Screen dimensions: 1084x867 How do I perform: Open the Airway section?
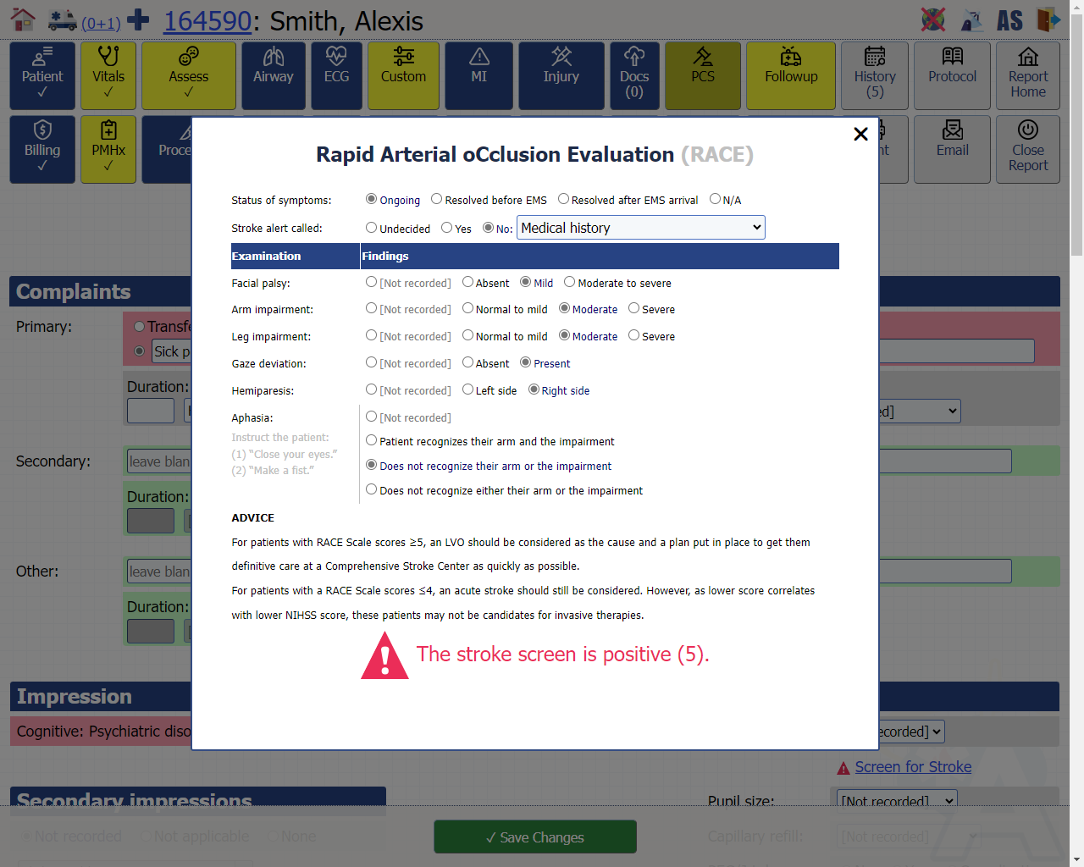pyautogui.click(x=273, y=75)
